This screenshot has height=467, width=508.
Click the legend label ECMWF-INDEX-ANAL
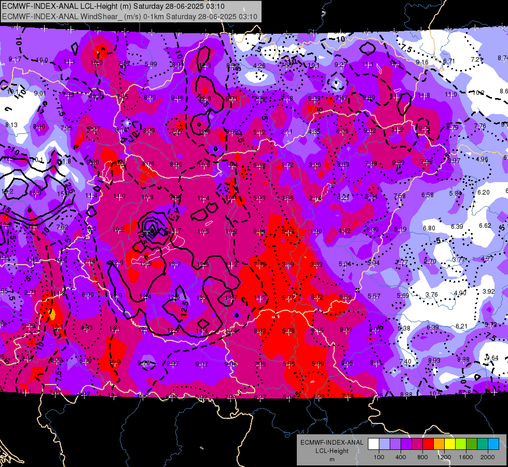point(332,443)
